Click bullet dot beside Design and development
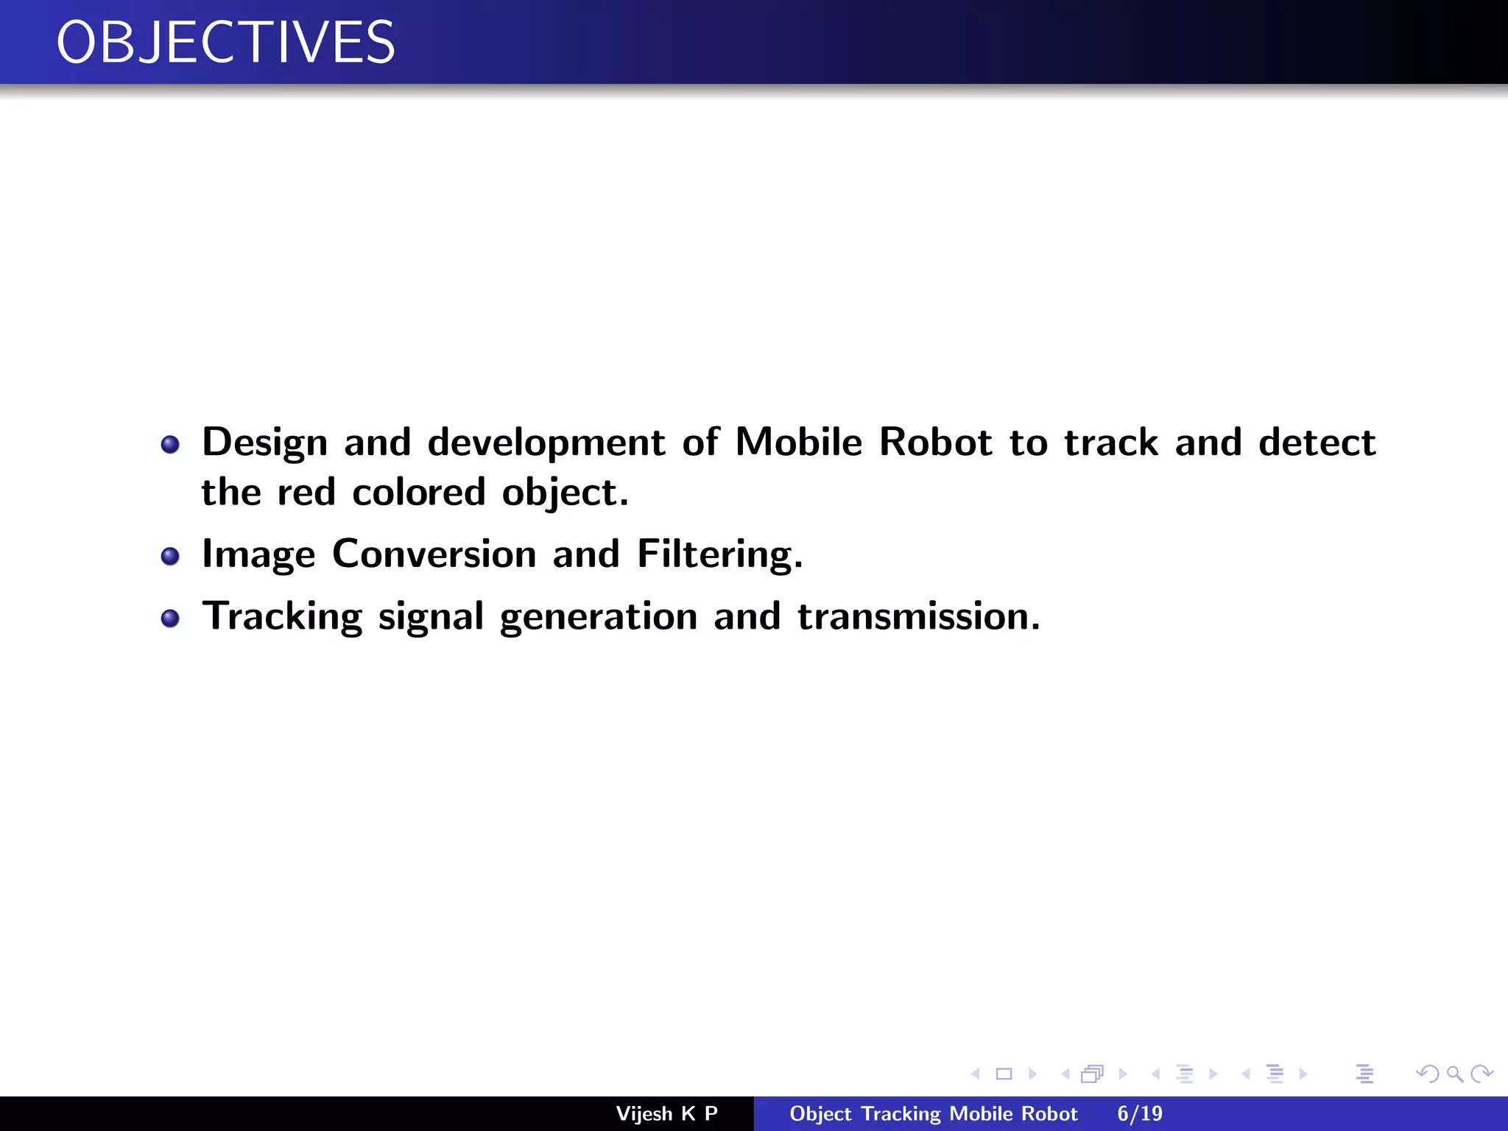This screenshot has height=1131, width=1508. tap(170, 444)
